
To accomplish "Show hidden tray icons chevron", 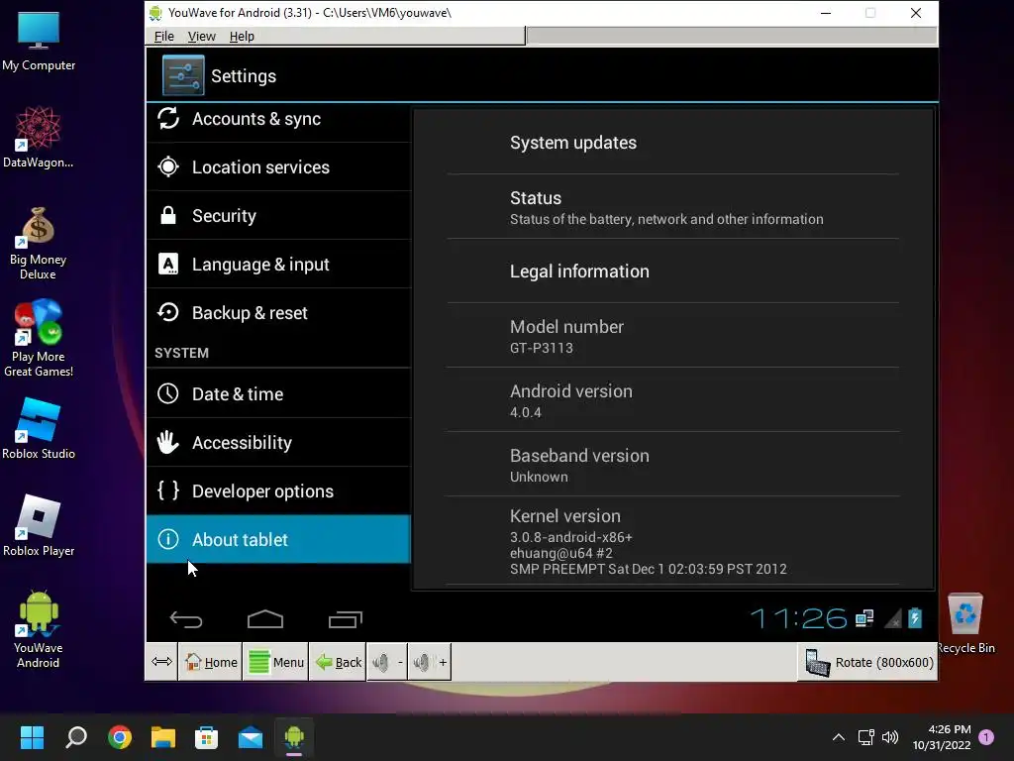I will [x=838, y=737].
